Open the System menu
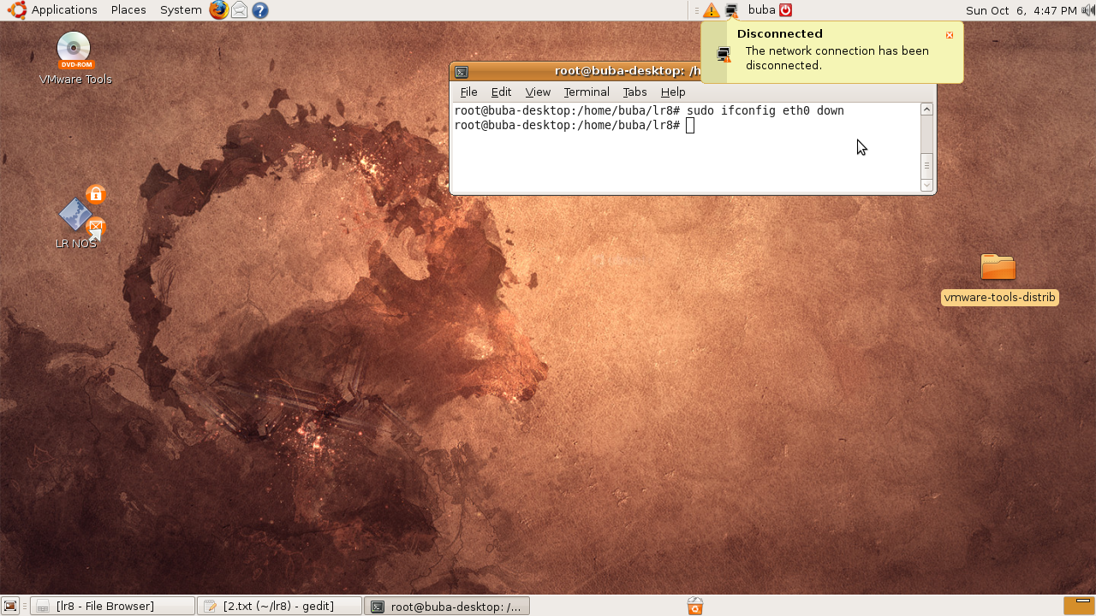 click(x=181, y=10)
